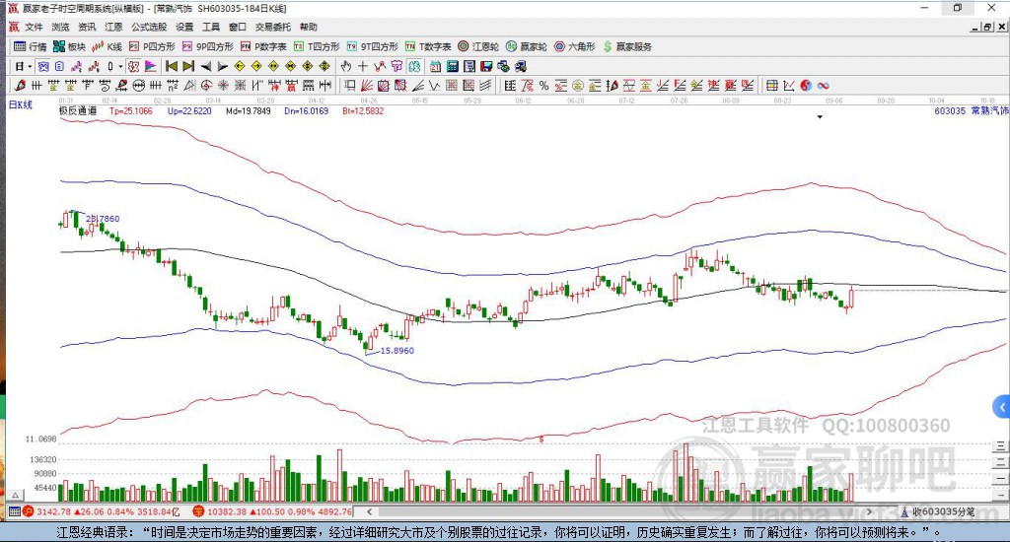This screenshot has height=542, width=1010.
Task: Click the Md=19.7849 channel value
Action: pos(248,110)
